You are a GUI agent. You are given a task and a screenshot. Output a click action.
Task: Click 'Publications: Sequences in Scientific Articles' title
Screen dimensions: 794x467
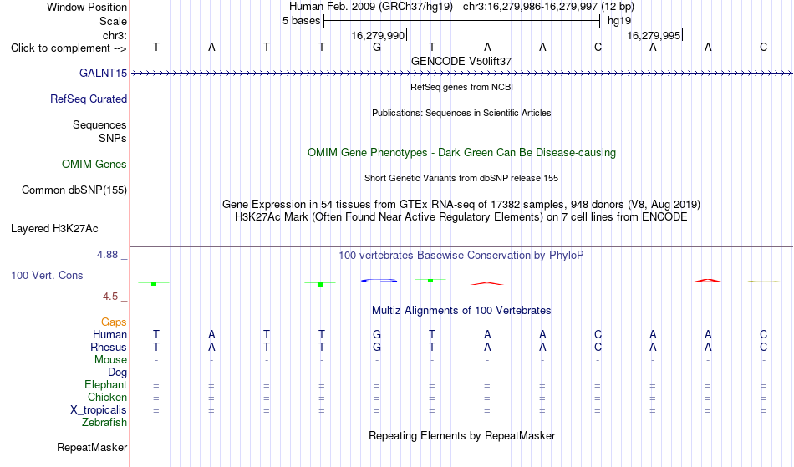(461, 113)
